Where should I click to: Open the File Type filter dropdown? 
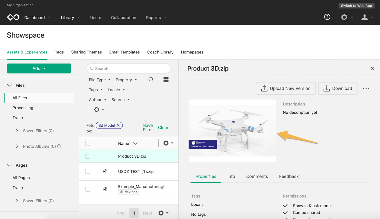pos(100,80)
